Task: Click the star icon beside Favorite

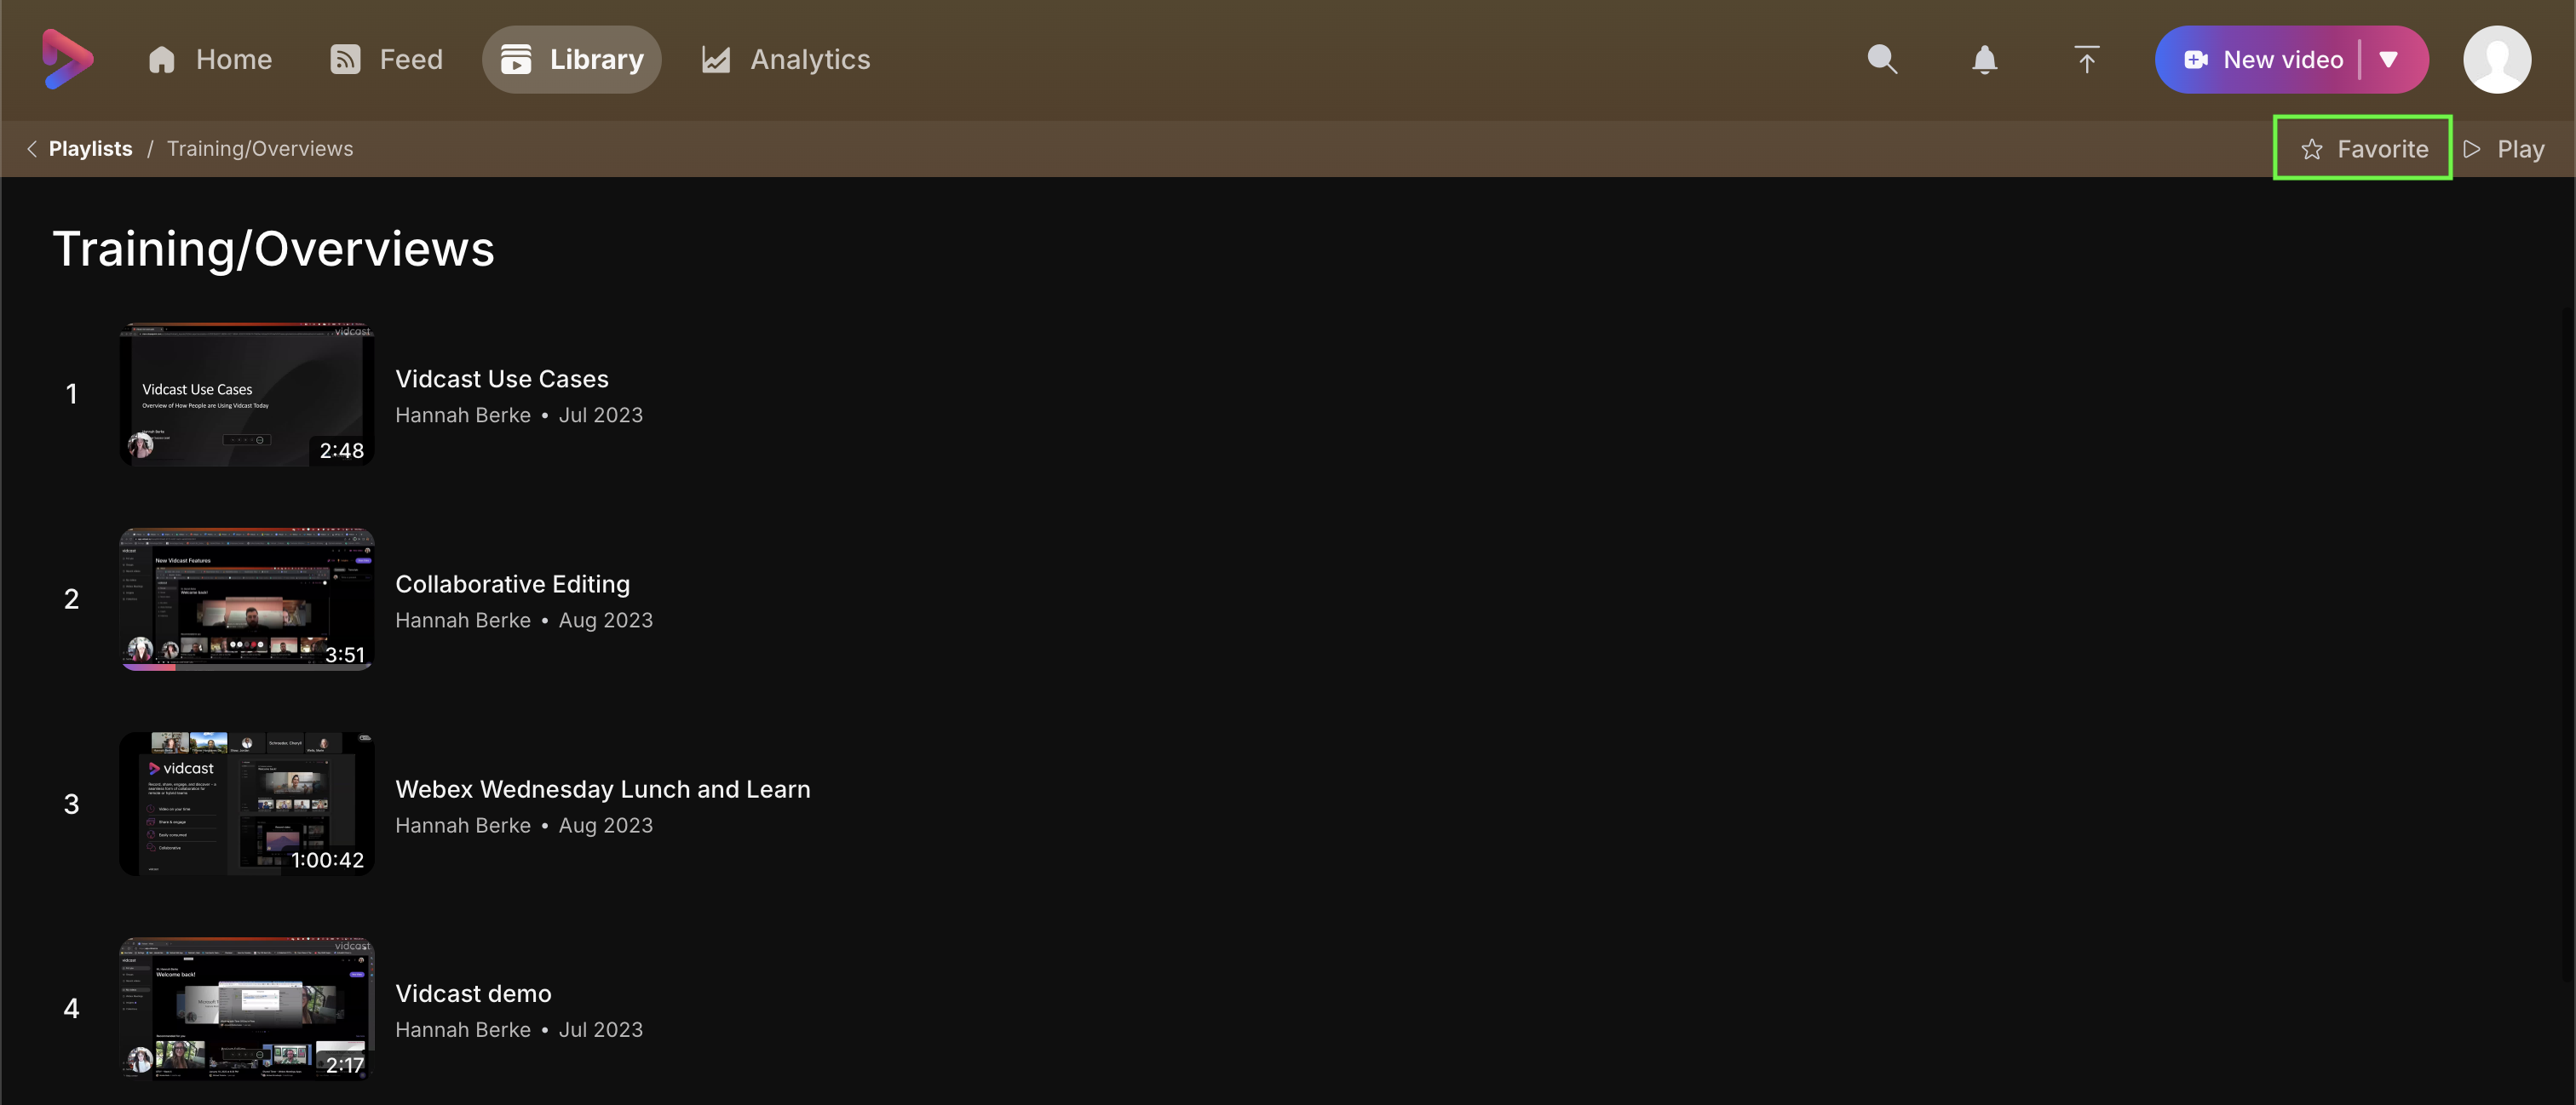Action: tap(2312, 149)
